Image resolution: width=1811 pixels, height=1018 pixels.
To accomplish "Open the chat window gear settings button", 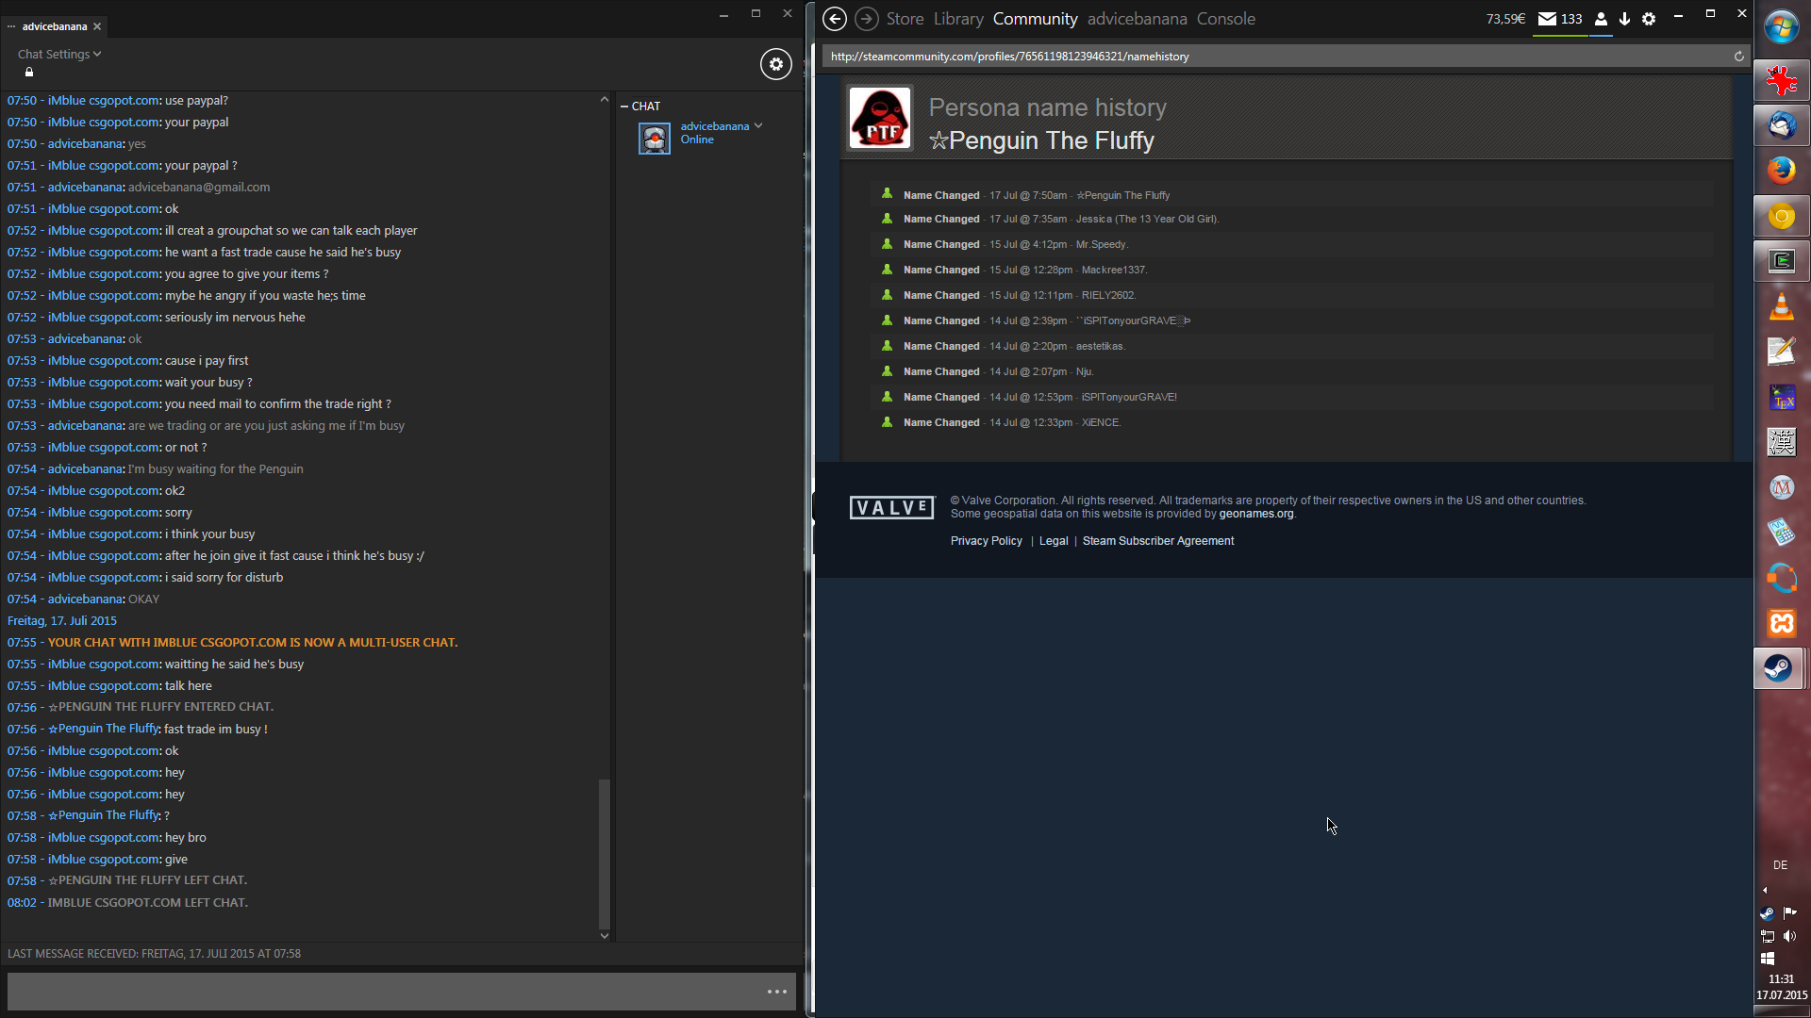I will [775, 64].
